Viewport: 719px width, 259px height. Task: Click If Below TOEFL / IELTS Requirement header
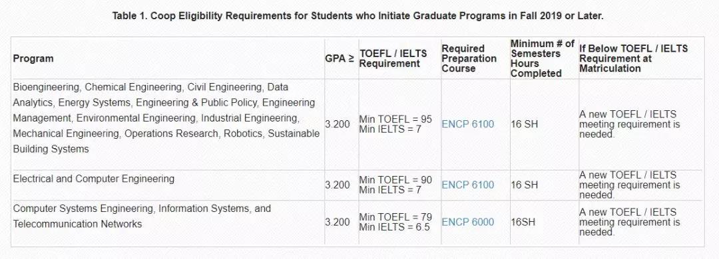tap(634, 58)
